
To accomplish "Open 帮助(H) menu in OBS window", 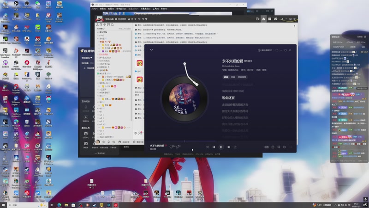I will tap(164, 9).
